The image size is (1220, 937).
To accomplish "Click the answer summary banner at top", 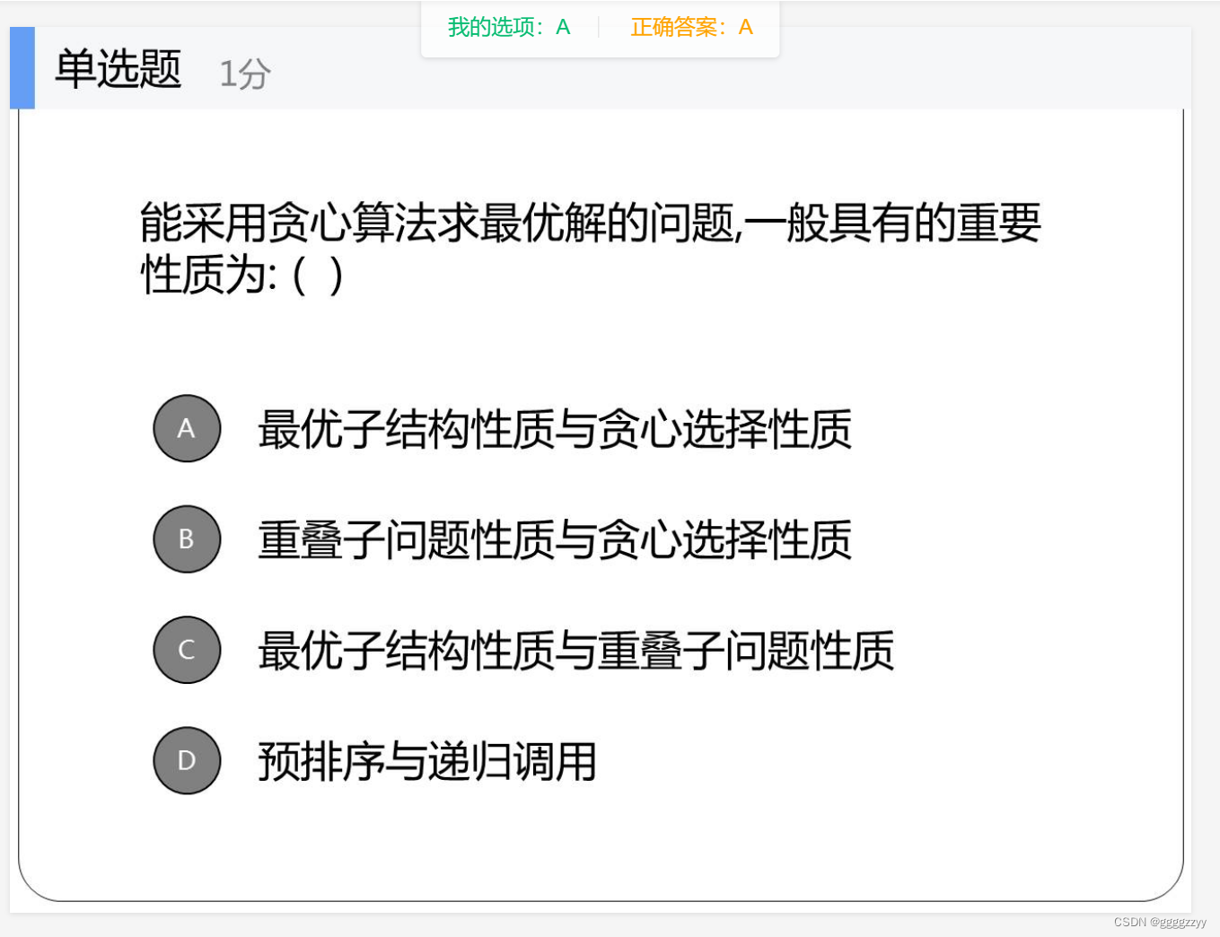I will tap(600, 28).
